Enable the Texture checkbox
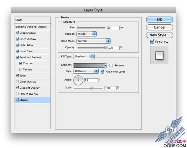This screenshot has height=148, width=187. pos(21,69)
